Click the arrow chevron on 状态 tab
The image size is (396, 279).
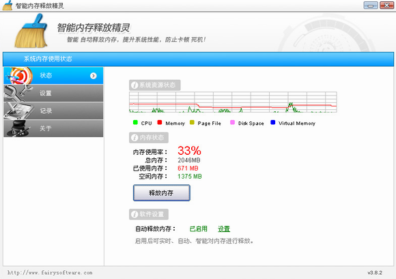[x=94, y=76]
